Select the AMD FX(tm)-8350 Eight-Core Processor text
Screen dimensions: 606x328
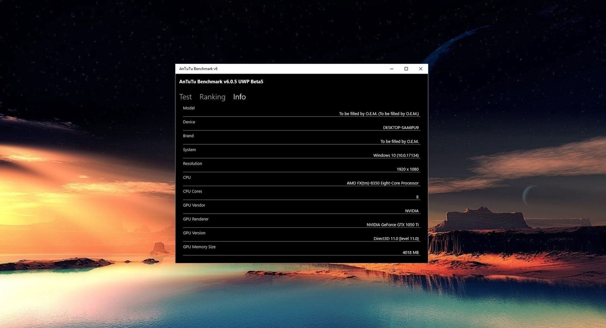point(383,183)
